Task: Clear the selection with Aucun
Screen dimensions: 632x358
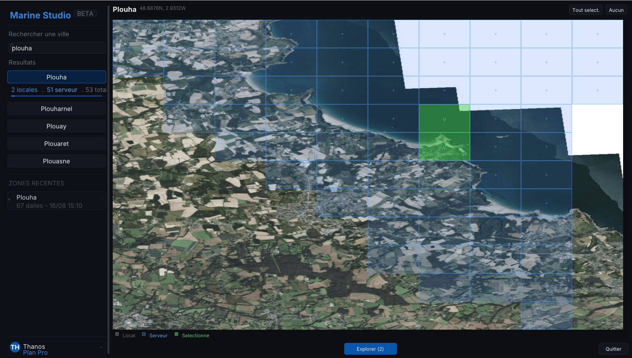Action: coord(616,10)
